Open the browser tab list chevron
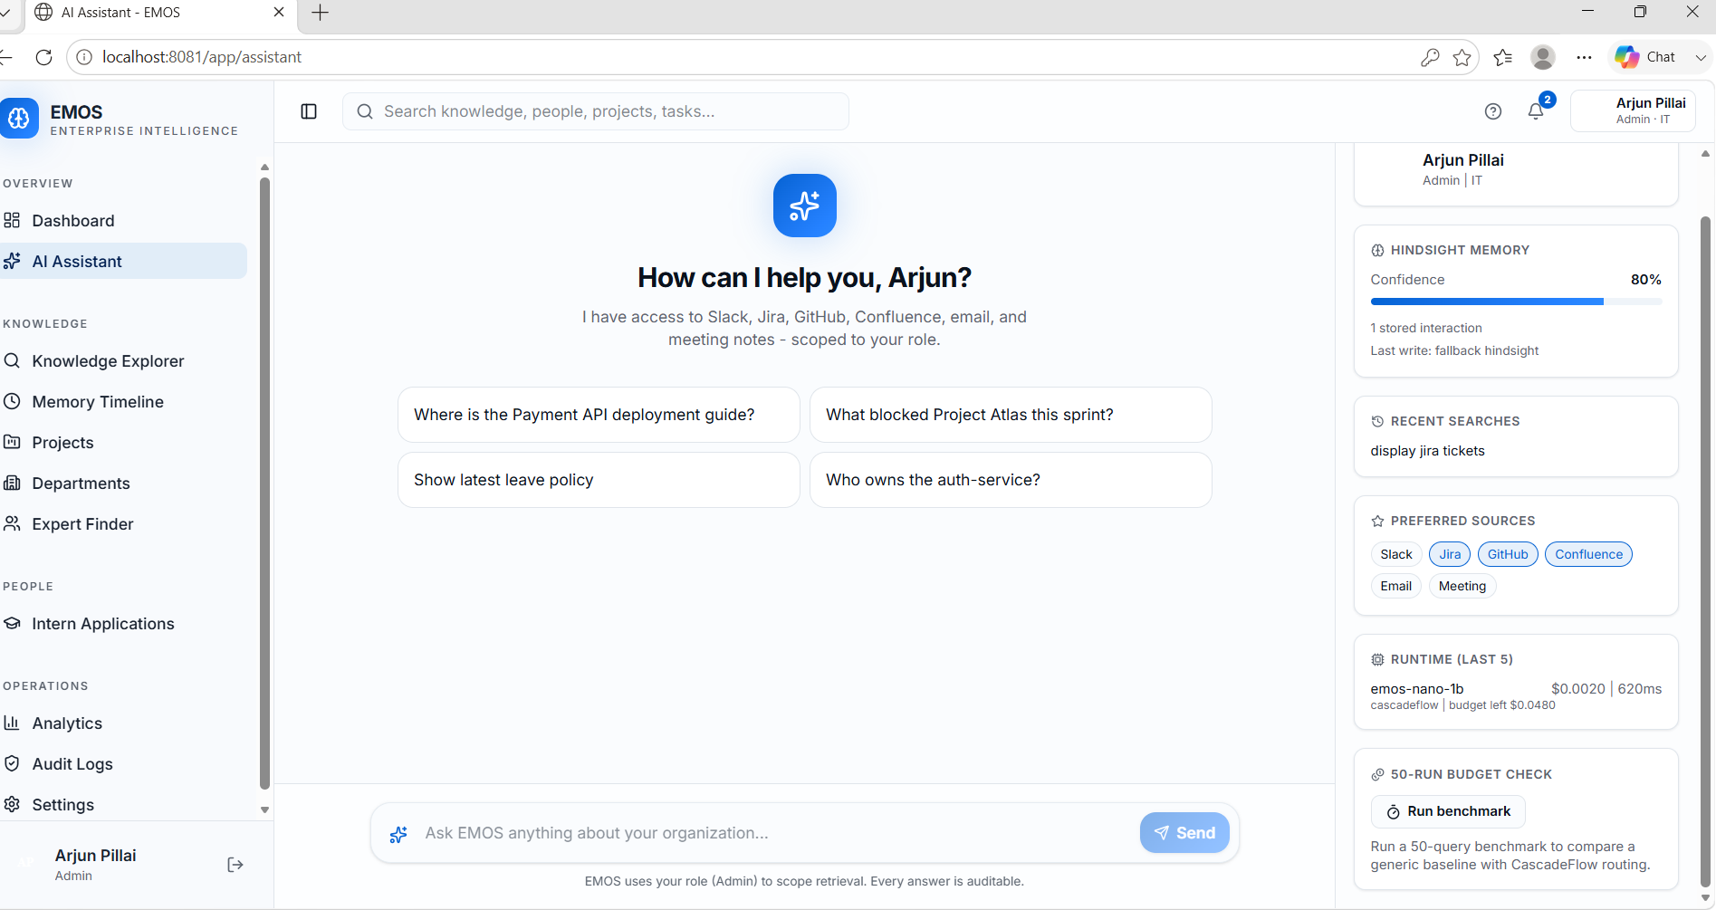The height and width of the screenshot is (910, 1716). 5,13
